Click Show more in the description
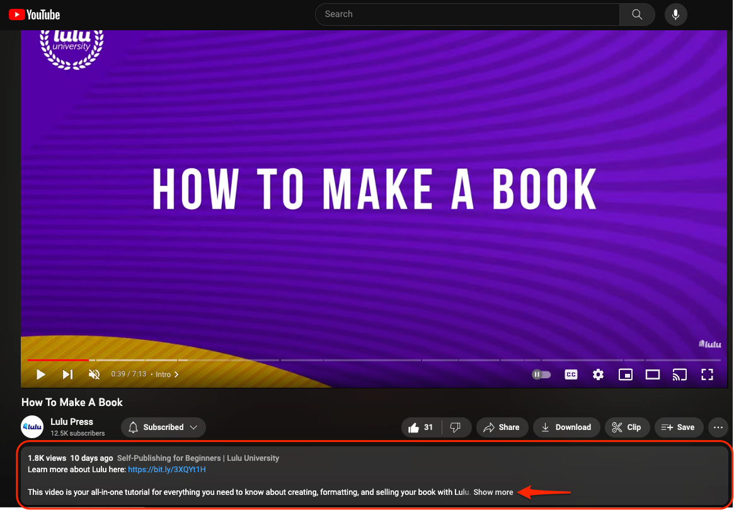The height and width of the screenshot is (510, 734). pyautogui.click(x=493, y=492)
